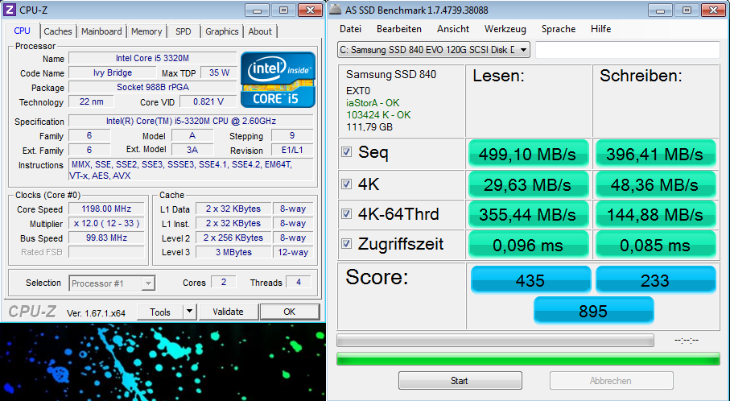Click the Max TDP value 35 W

(x=219, y=72)
